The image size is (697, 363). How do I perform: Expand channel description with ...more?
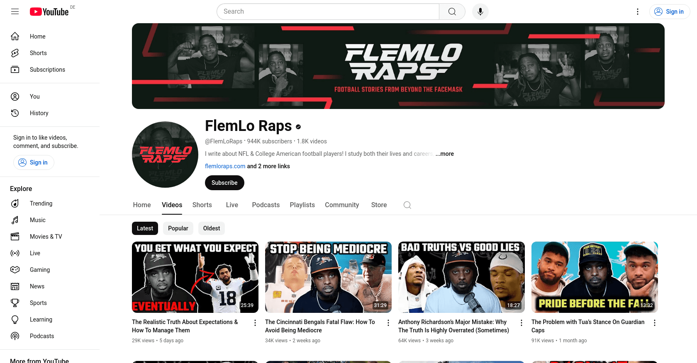[x=444, y=154]
